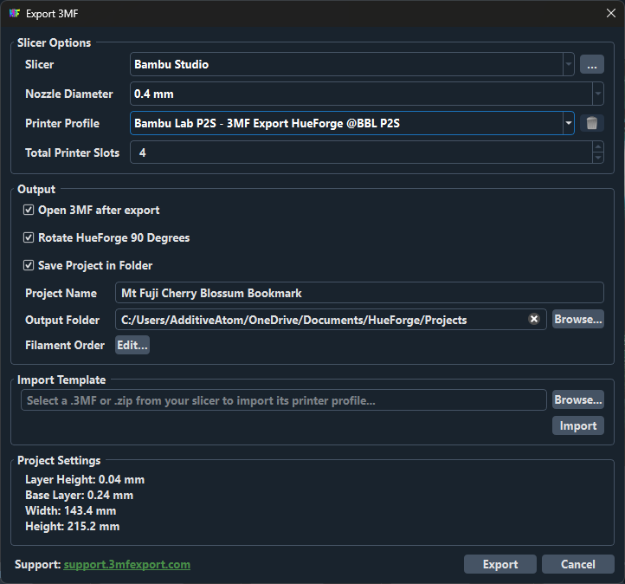Toggle Save Project in Folder checkbox
Image resolution: width=625 pixels, height=584 pixels.
(29, 265)
